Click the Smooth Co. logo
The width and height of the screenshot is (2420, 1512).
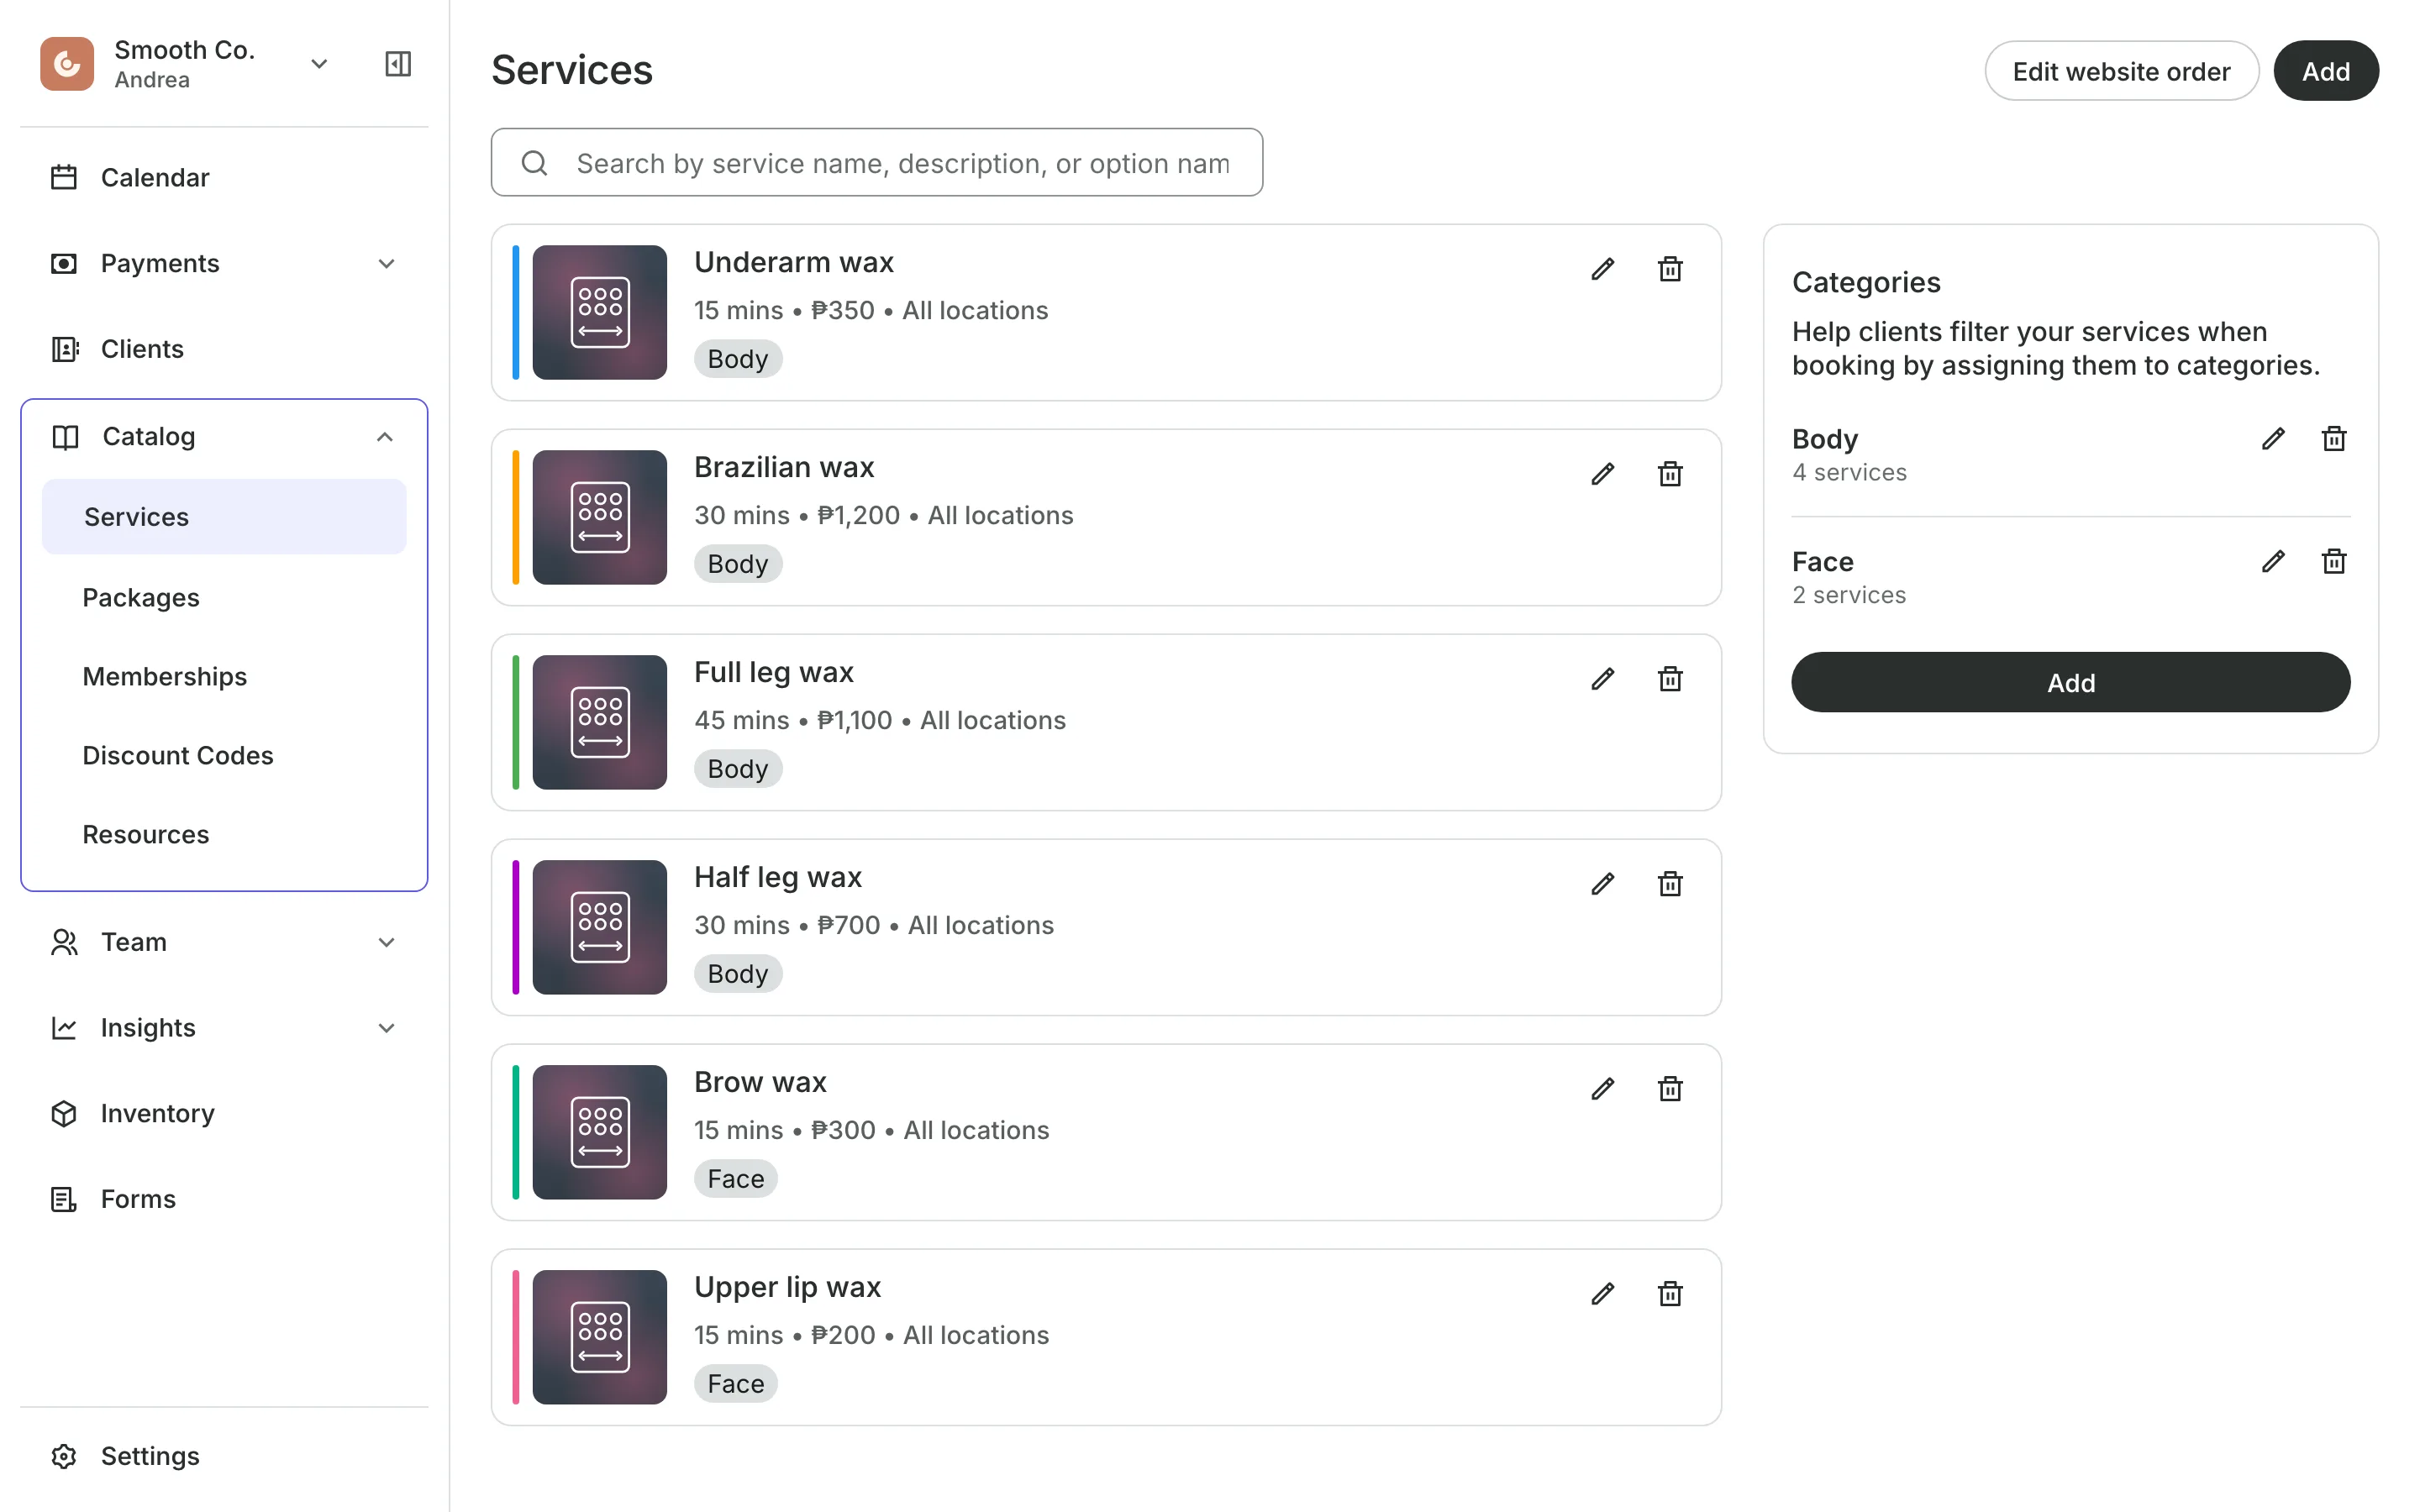point(67,64)
